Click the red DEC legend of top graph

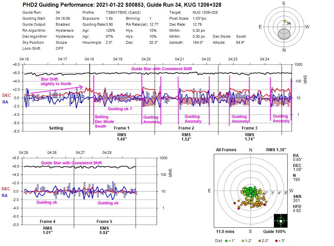coord(7,95)
